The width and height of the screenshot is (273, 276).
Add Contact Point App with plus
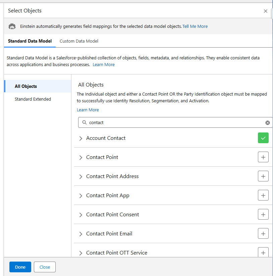(263, 195)
